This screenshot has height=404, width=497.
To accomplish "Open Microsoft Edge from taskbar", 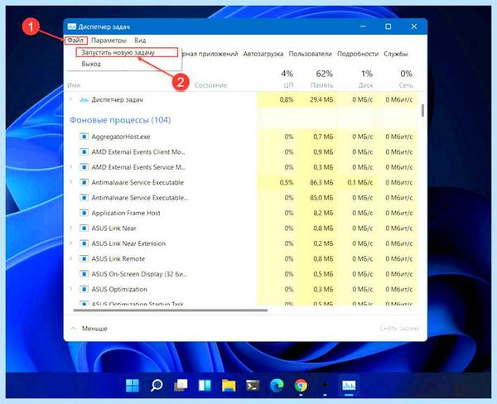I will click(x=277, y=385).
